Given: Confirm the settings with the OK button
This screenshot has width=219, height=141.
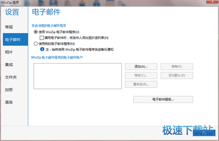Looking at the screenshot, I should [204, 133].
